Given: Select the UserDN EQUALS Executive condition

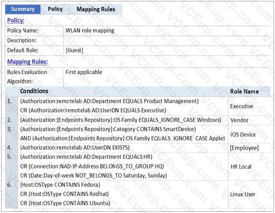Looking at the screenshot, I should 93,110.
